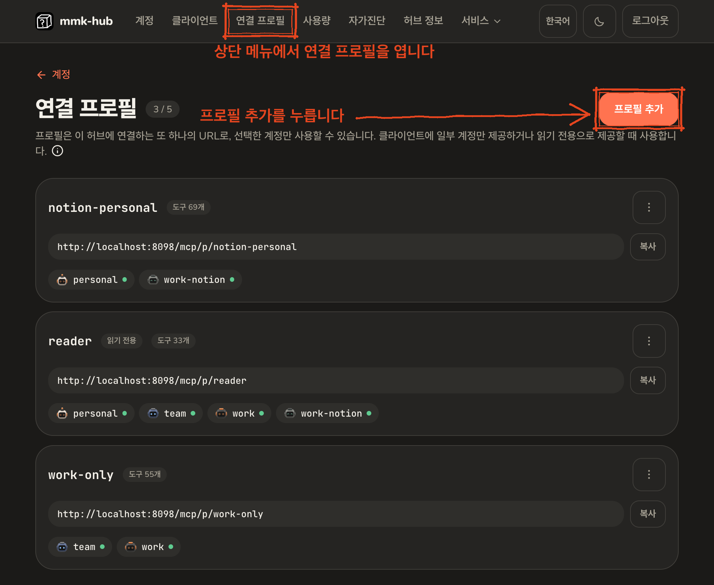Viewport: 714px width, 585px height.
Task: Click the 읽기 전용 badge on reader
Action: tap(121, 341)
